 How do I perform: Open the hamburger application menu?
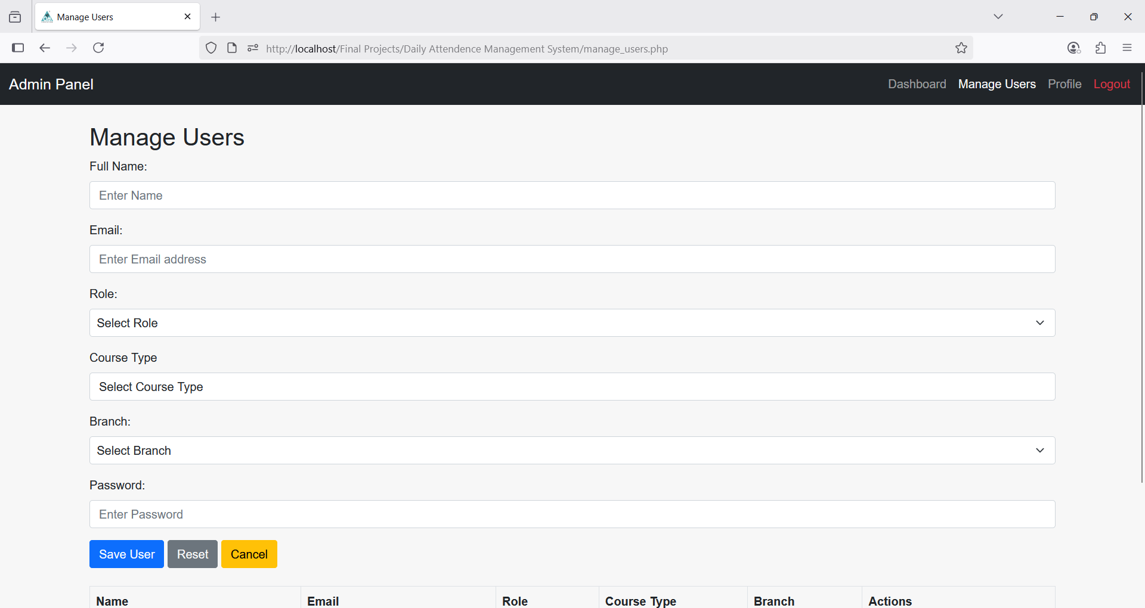click(1127, 48)
